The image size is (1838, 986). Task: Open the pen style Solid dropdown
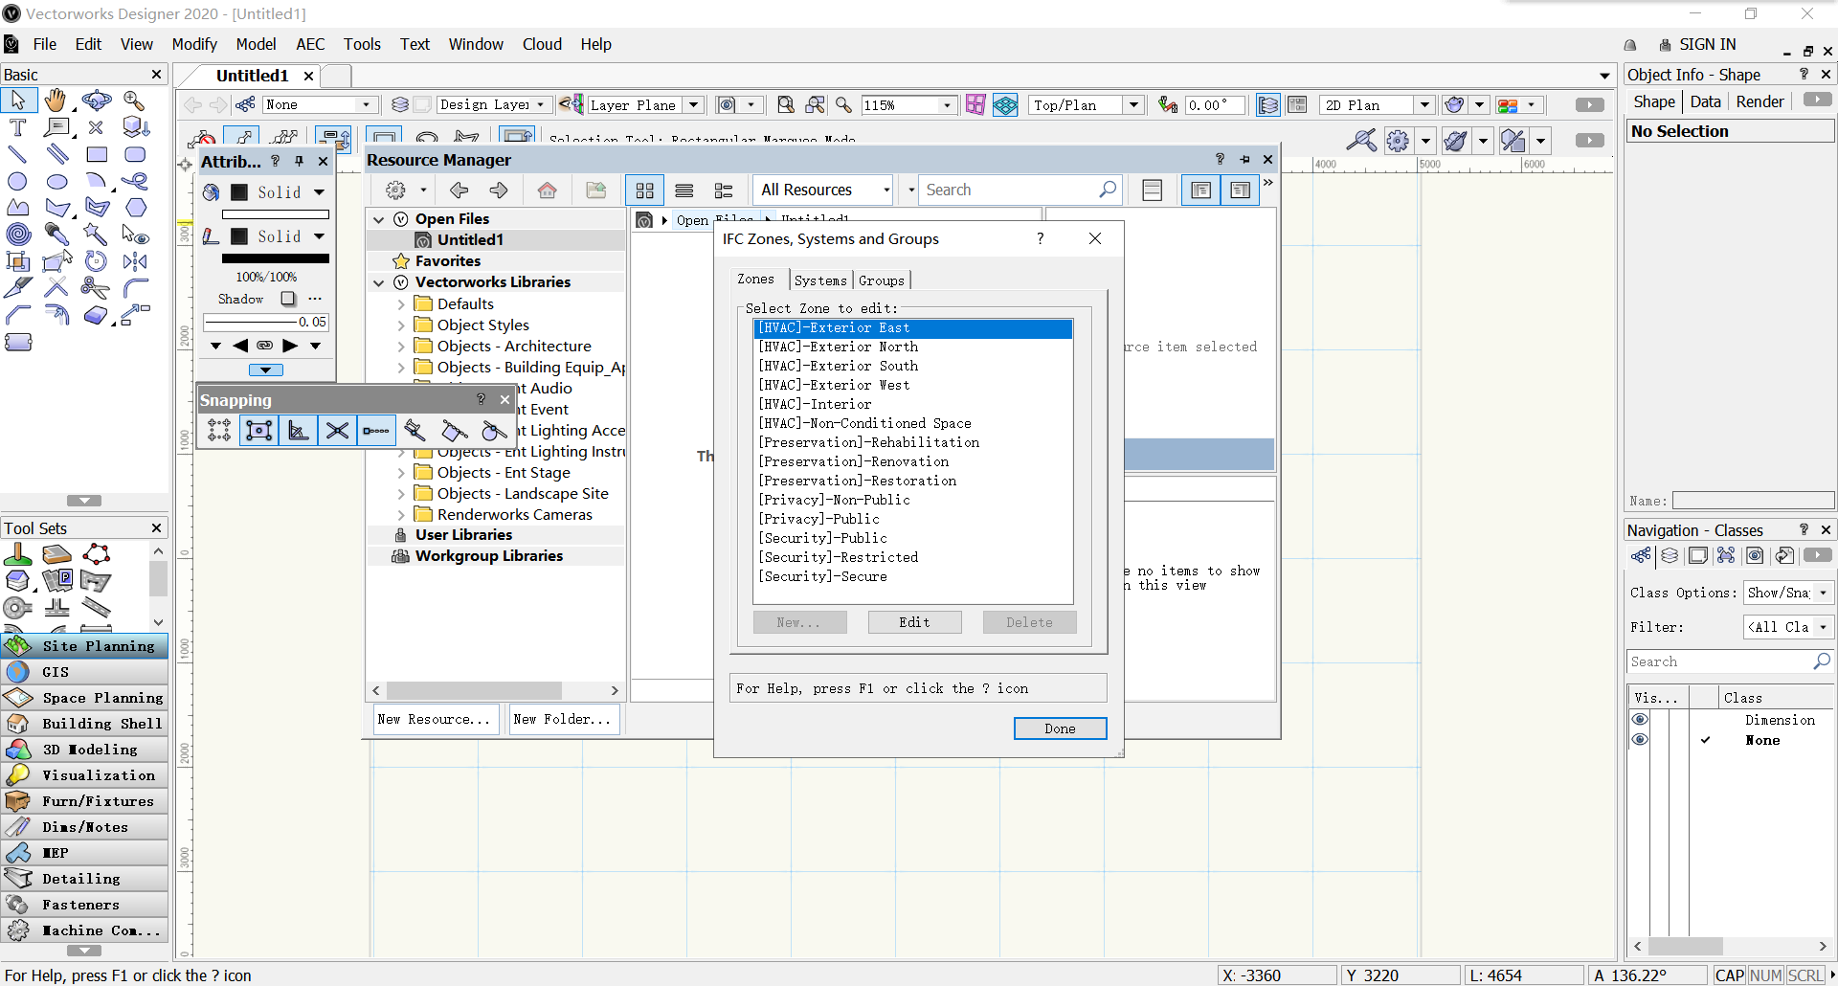(319, 236)
